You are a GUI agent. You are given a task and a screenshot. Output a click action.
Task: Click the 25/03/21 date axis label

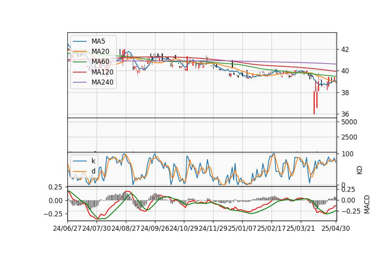point(300,229)
